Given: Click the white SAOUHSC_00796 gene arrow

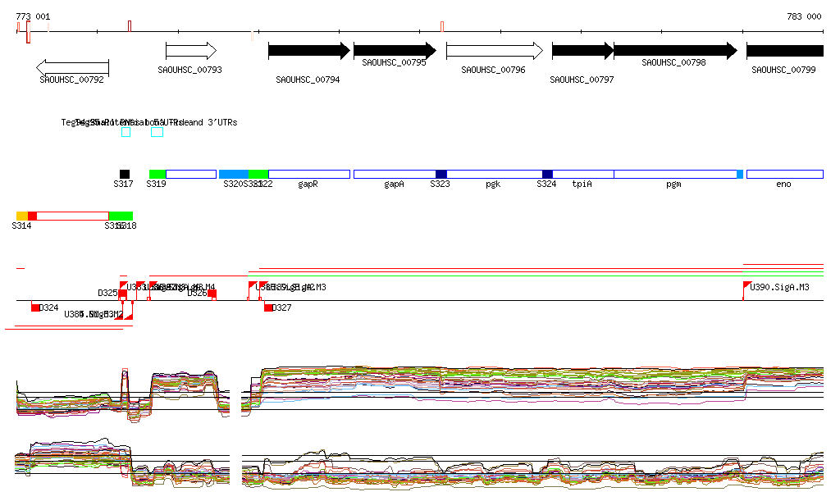Looking at the screenshot, I should click(x=494, y=51).
